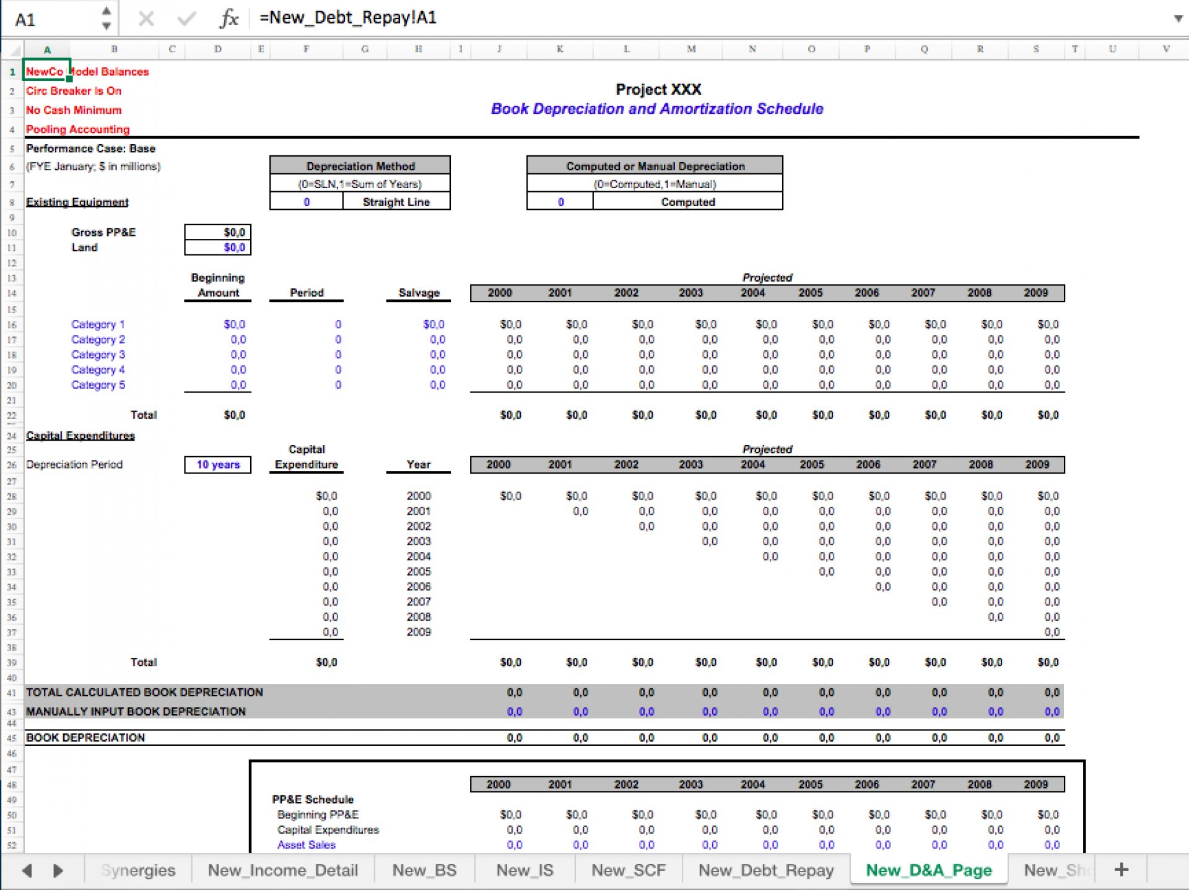Image resolution: width=1189 pixels, height=890 pixels.
Task: Select row 26 header
Action: coord(12,465)
